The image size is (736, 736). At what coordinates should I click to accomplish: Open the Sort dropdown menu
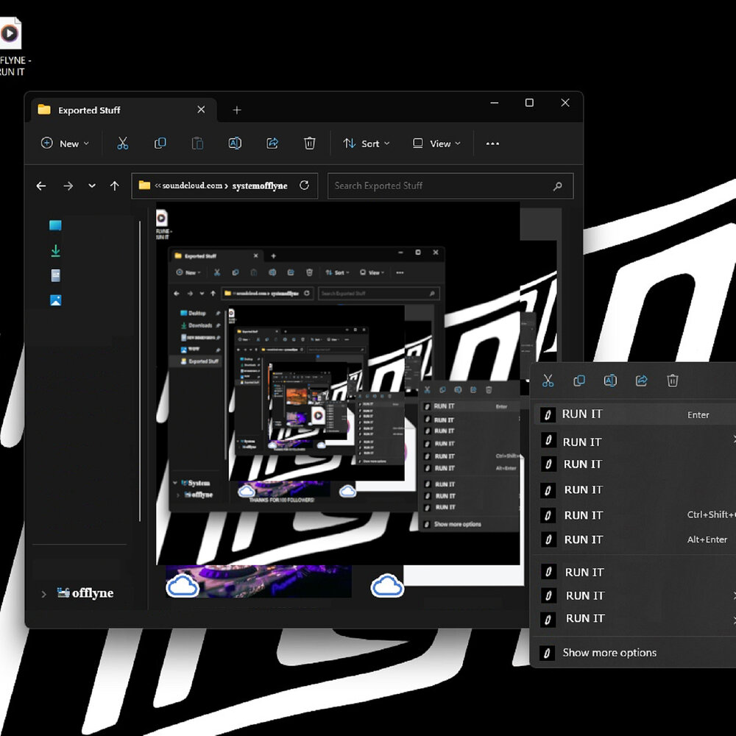pos(367,144)
